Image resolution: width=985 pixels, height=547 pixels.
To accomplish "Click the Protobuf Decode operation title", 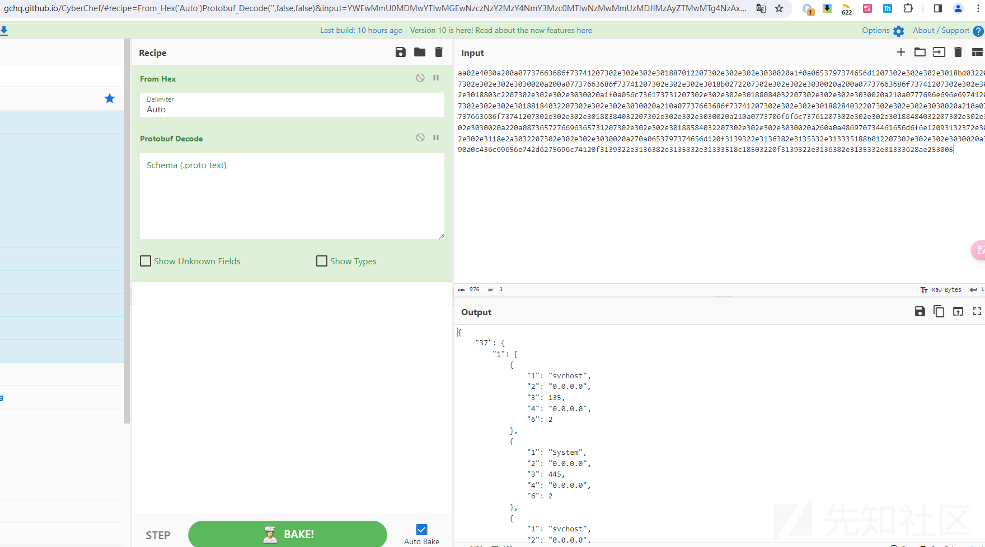I will pyautogui.click(x=171, y=139).
